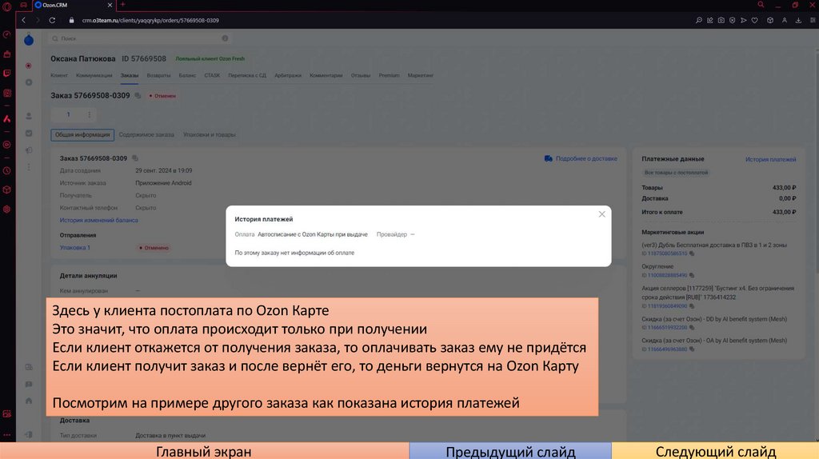Click the home icon in CRM sidebar
The width and height of the screenshot is (819, 459).
click(29, 401)
